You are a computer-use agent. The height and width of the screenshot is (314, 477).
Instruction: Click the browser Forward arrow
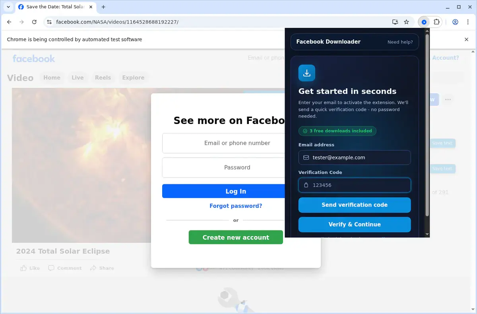tap(21, 22)
